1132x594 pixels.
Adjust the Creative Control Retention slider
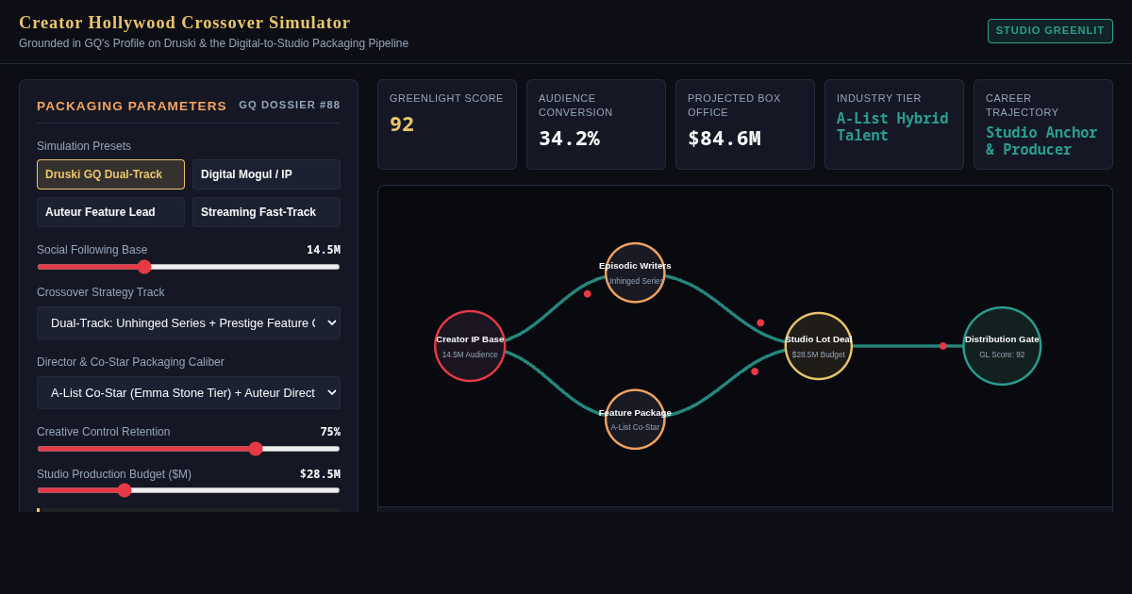coord(189,449)
